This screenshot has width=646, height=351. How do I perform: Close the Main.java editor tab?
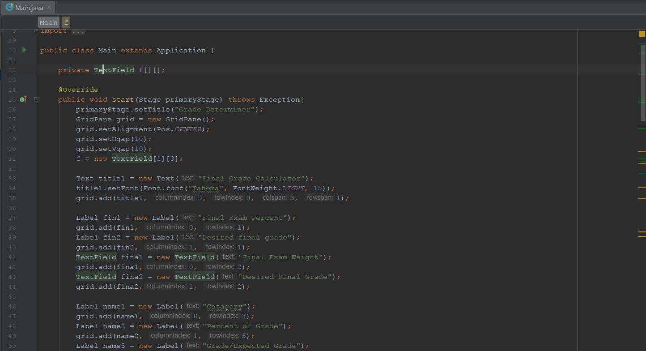point(49,8)
